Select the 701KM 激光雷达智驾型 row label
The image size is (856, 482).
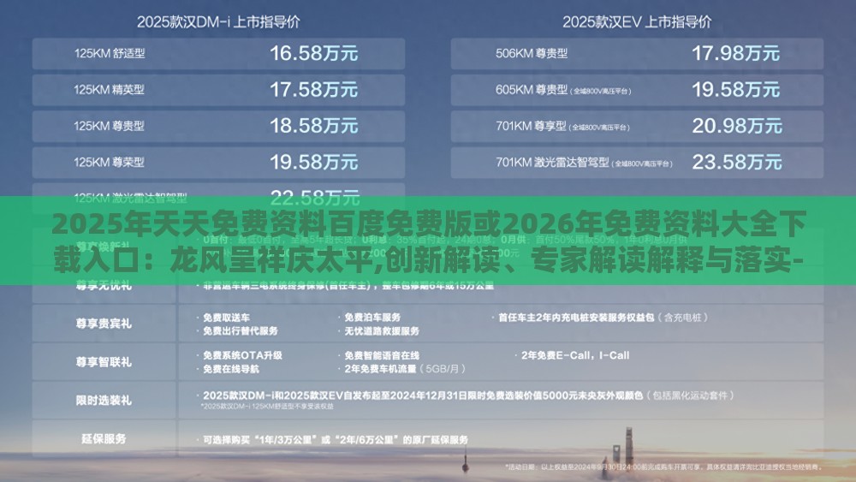click(x=584, y=163)
